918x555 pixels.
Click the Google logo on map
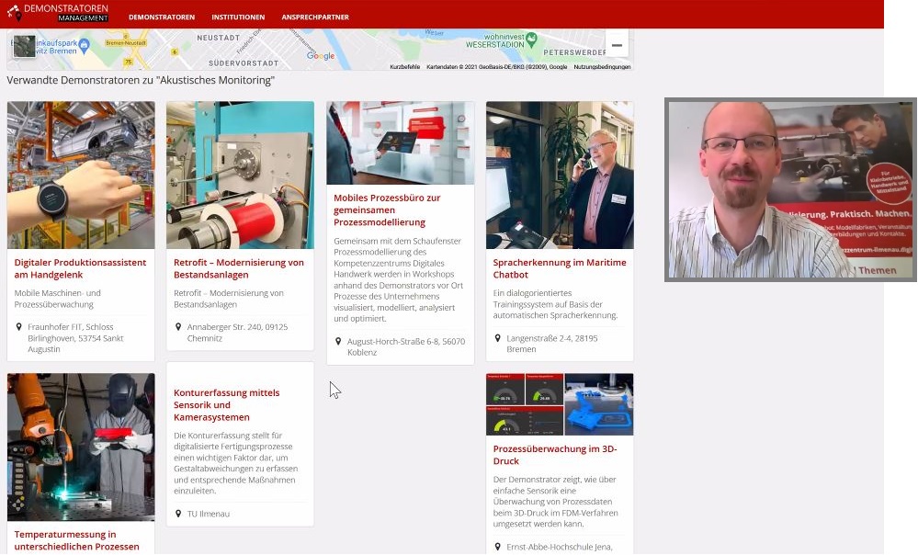(x=321, y=56)
